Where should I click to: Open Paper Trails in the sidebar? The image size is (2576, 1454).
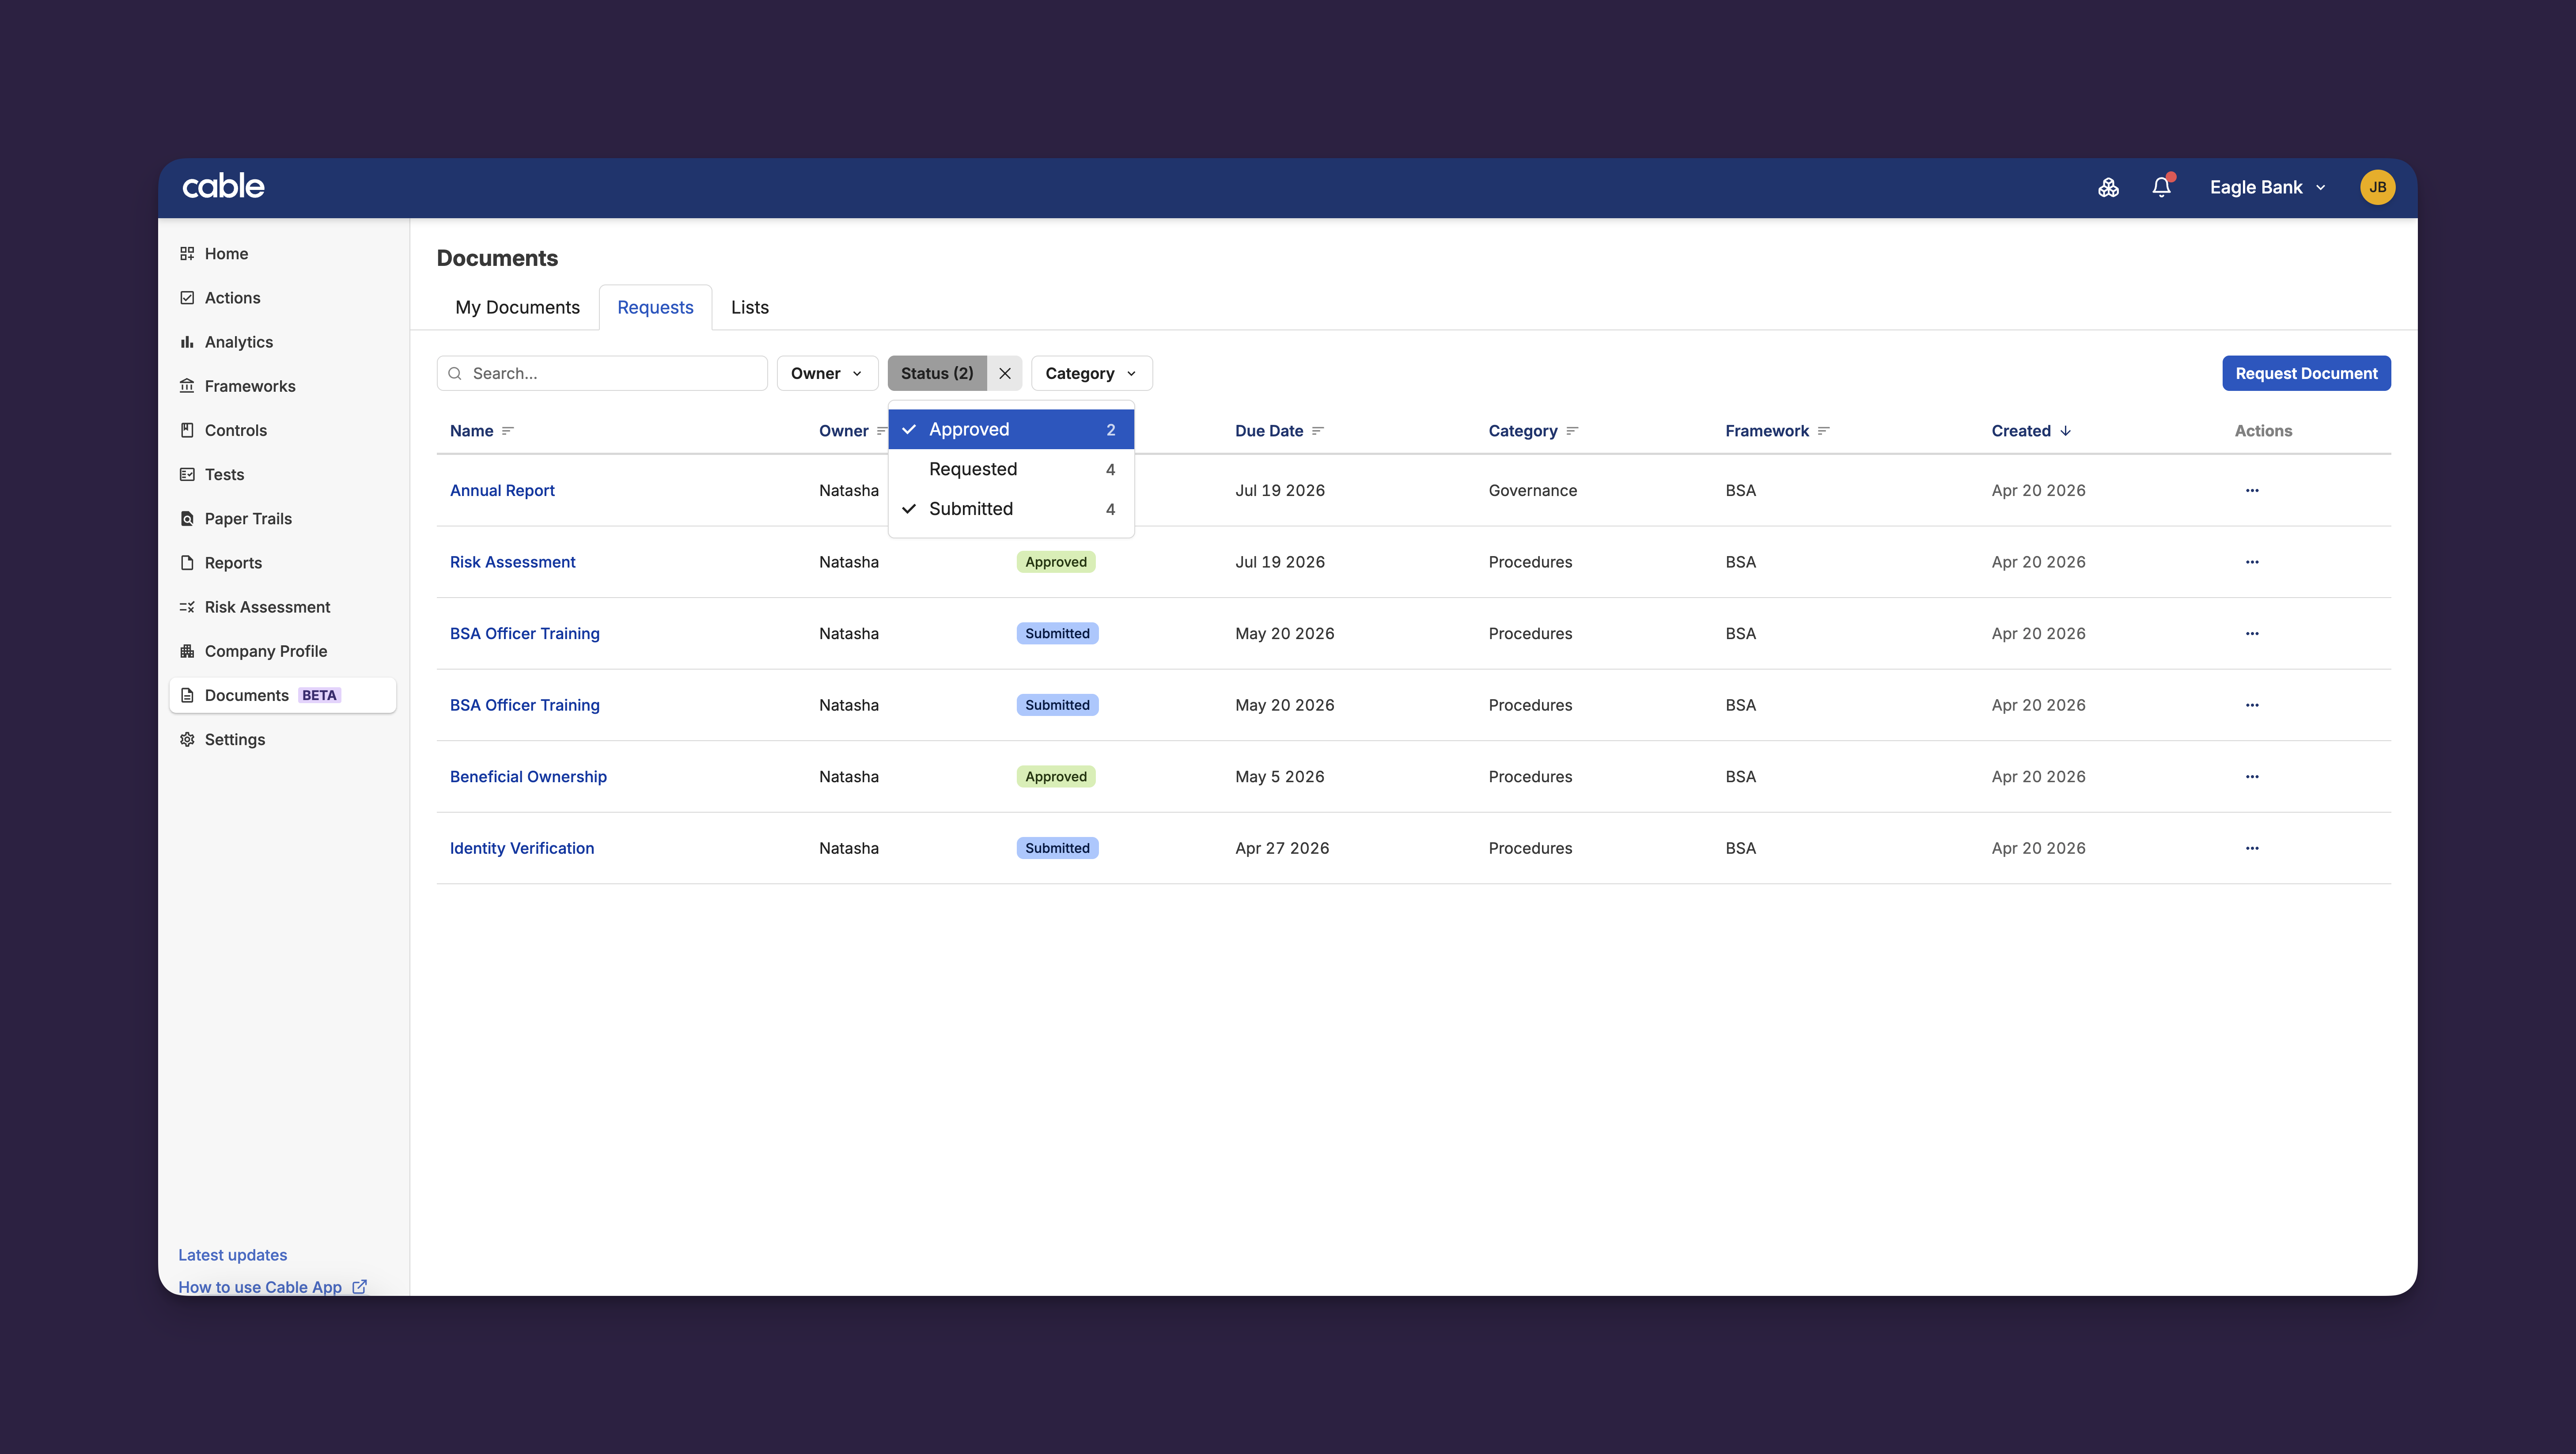283,518
